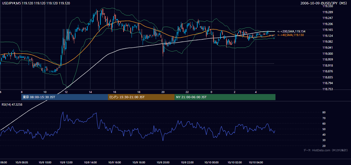The image size is (351, 165).
Task: Click RSI scale value 30
Action: coord(324,140)
